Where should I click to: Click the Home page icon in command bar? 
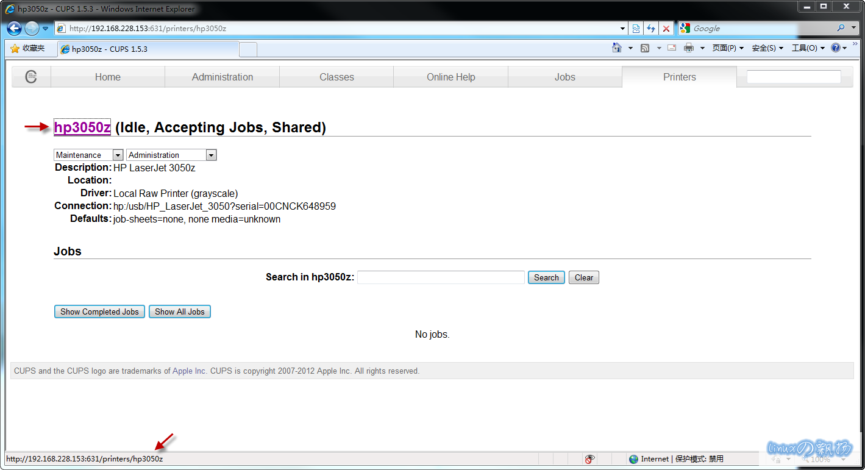point(617,48)
